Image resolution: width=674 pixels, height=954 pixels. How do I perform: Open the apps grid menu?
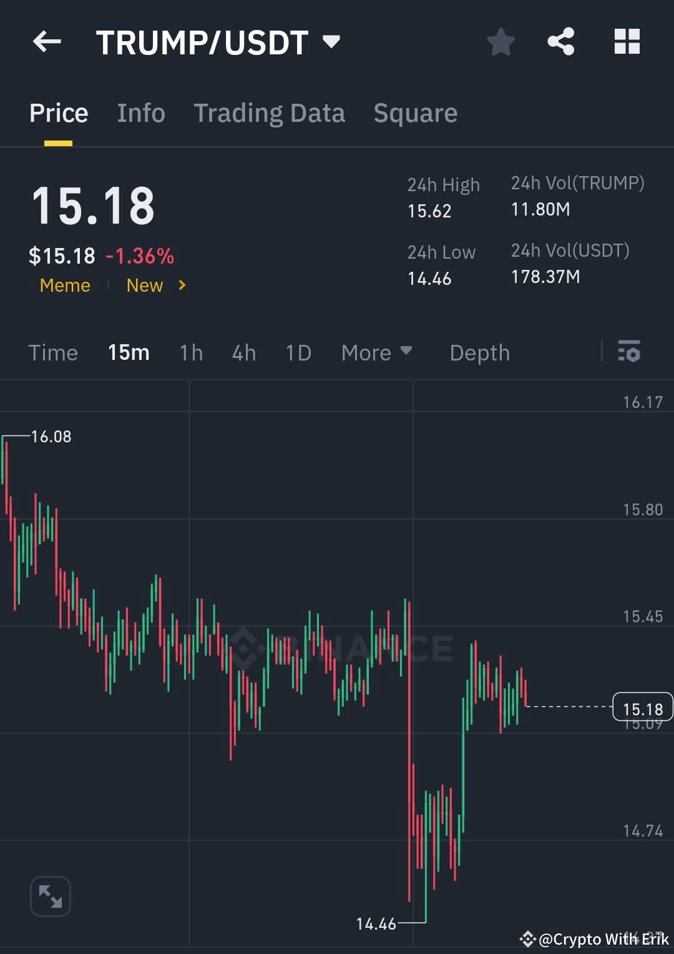click(627, 41)
